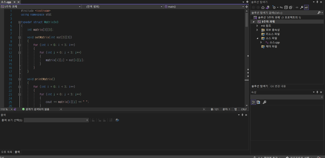Expand the 참조 node arrow
The width and height of the screenshot is (325, 158).
(257, 26)
